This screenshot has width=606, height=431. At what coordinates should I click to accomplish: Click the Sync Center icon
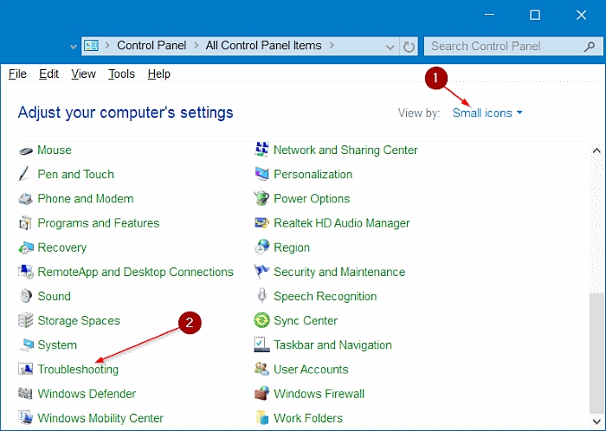pyautogui.click(x=261, y=320)
